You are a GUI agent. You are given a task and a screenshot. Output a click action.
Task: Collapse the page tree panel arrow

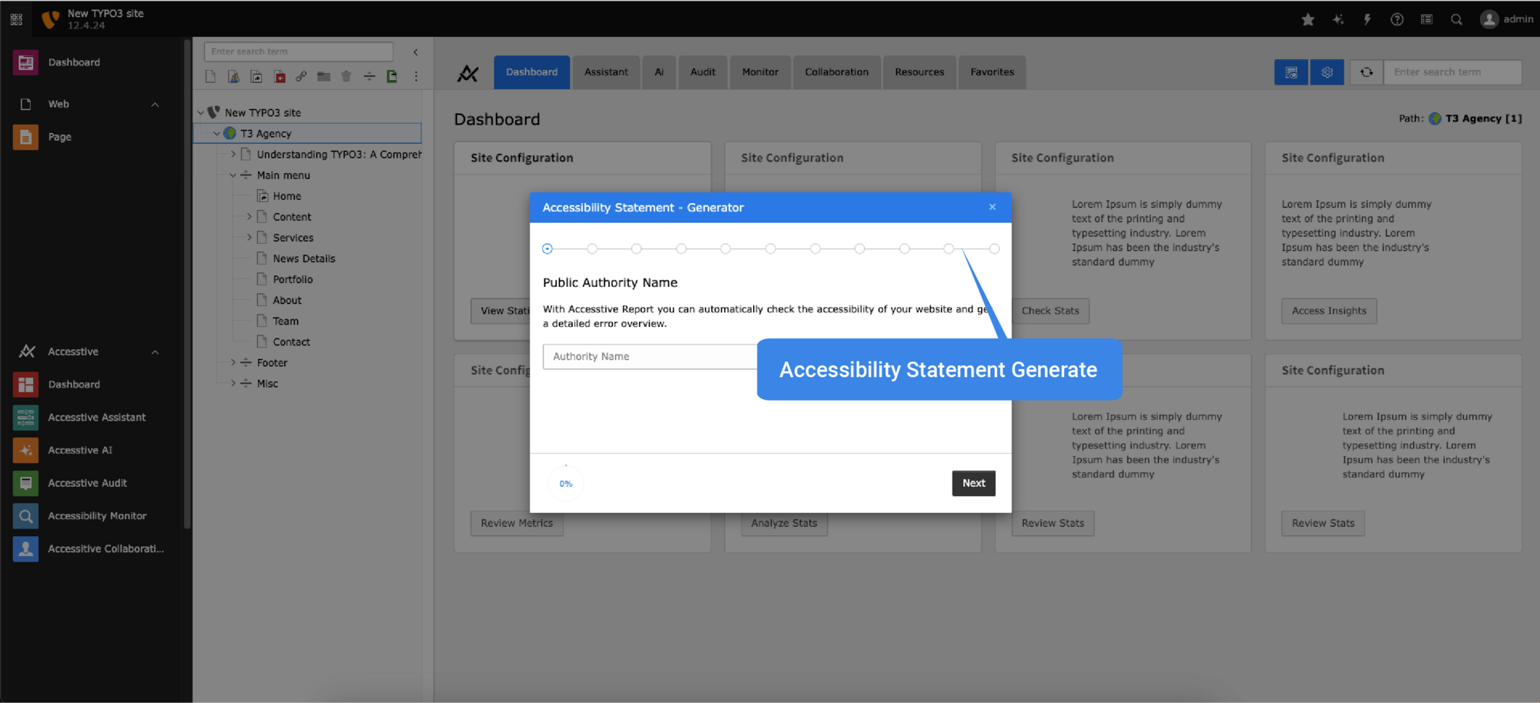[x=416, y=52]
